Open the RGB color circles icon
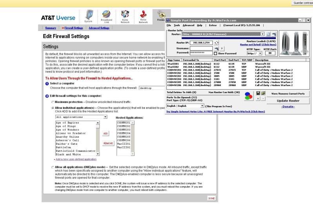Image resolution: width=313 pixels, height=205 pixels. [x=248, y=96]
